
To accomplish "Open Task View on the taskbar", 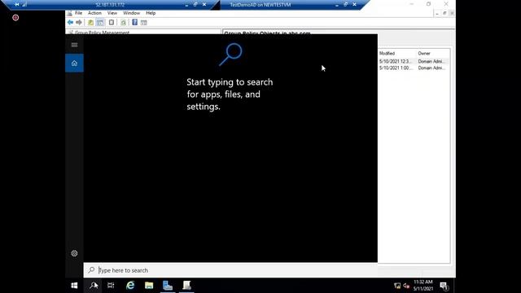I will click(111, 286).
